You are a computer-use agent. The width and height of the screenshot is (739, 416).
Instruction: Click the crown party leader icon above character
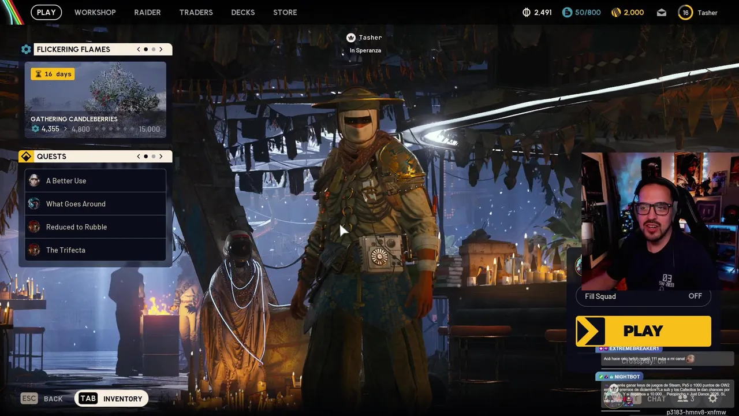(x=350, y=38)
